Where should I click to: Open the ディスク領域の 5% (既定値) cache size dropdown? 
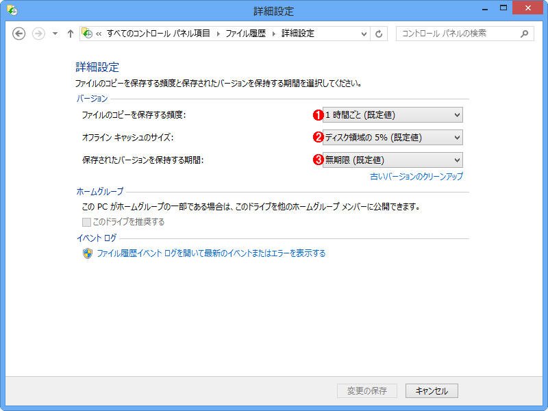coord(393,138)
